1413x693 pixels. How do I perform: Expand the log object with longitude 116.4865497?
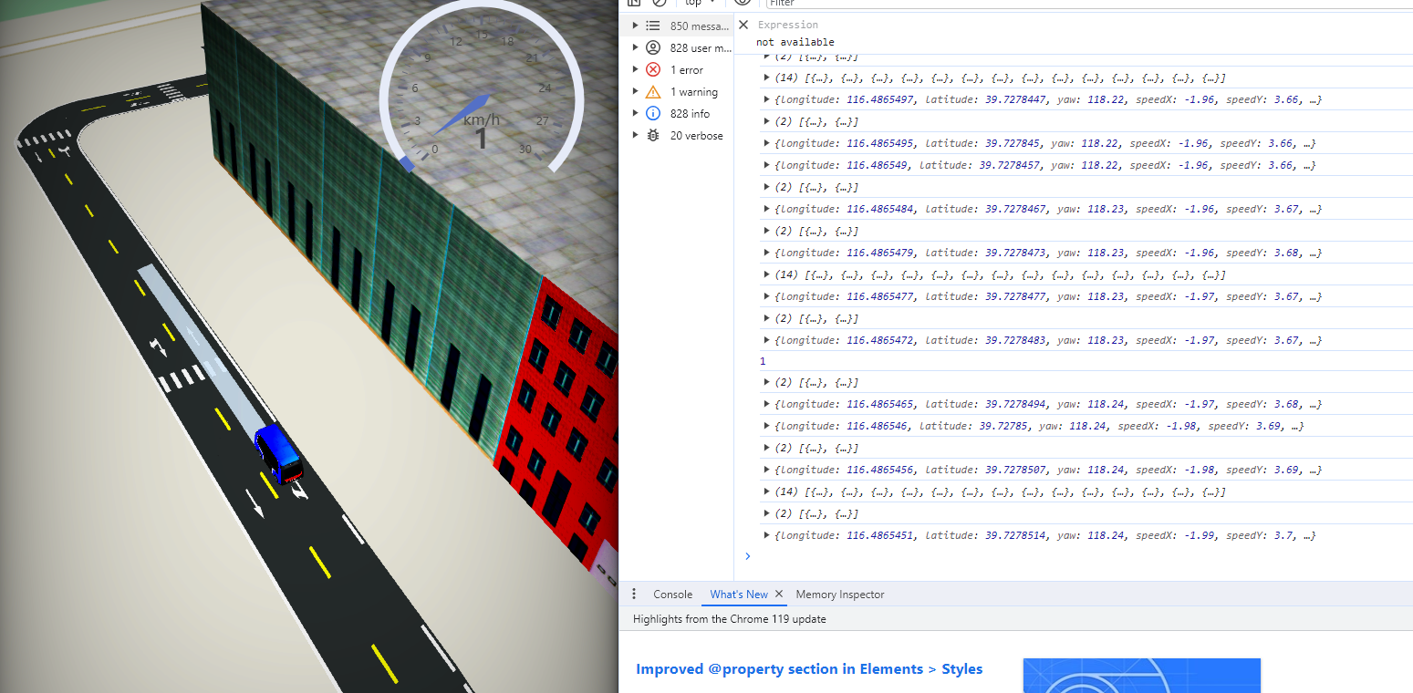point(766,99)
